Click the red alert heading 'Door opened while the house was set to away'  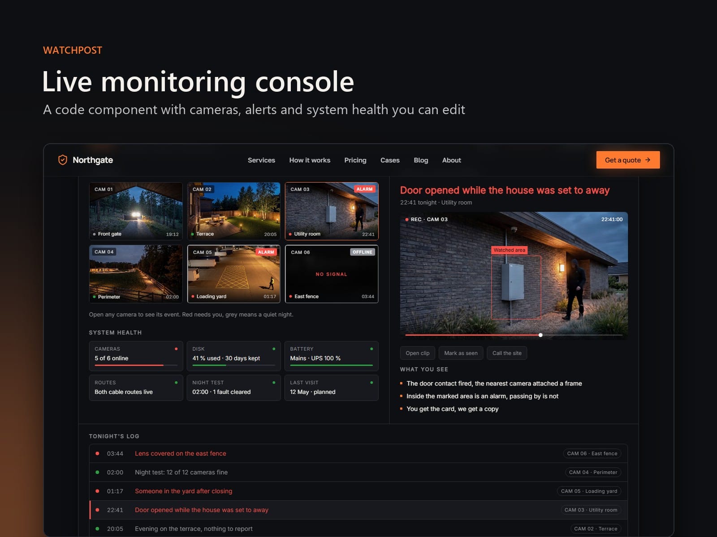505,190
